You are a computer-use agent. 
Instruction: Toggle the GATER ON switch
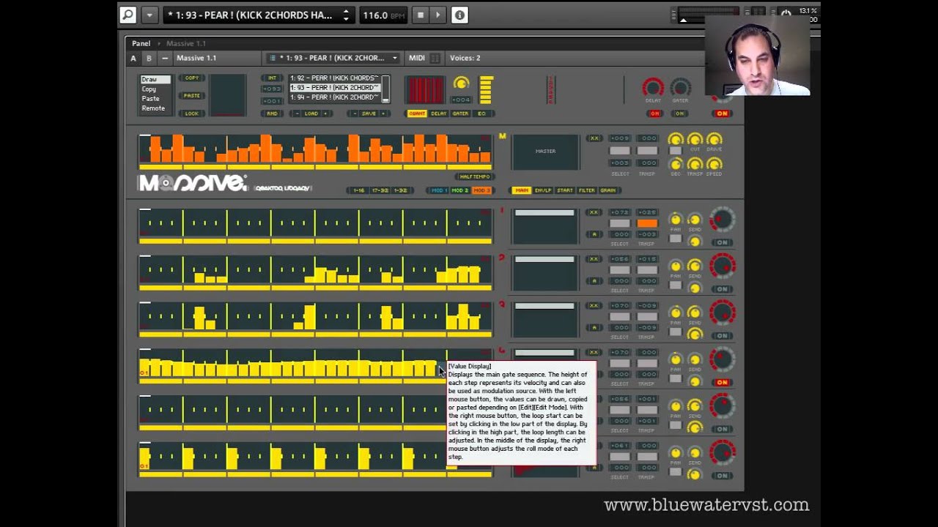pos(679,113)
